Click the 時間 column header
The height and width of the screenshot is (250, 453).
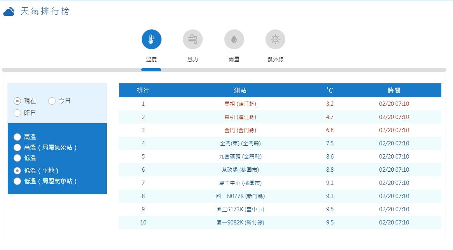pyautogui.click(x=394, y=90)
